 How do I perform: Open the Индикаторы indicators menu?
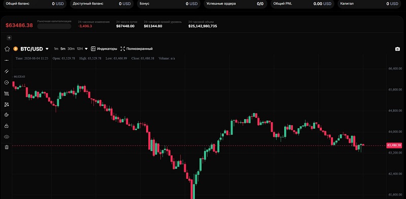(x=104, y=48)
